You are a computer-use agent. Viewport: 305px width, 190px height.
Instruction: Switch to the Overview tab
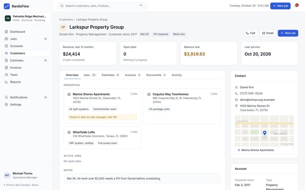click(x=72, y=75)
